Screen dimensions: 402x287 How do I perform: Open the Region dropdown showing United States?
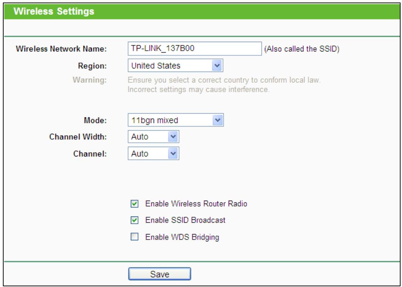(x=175, y=65)
